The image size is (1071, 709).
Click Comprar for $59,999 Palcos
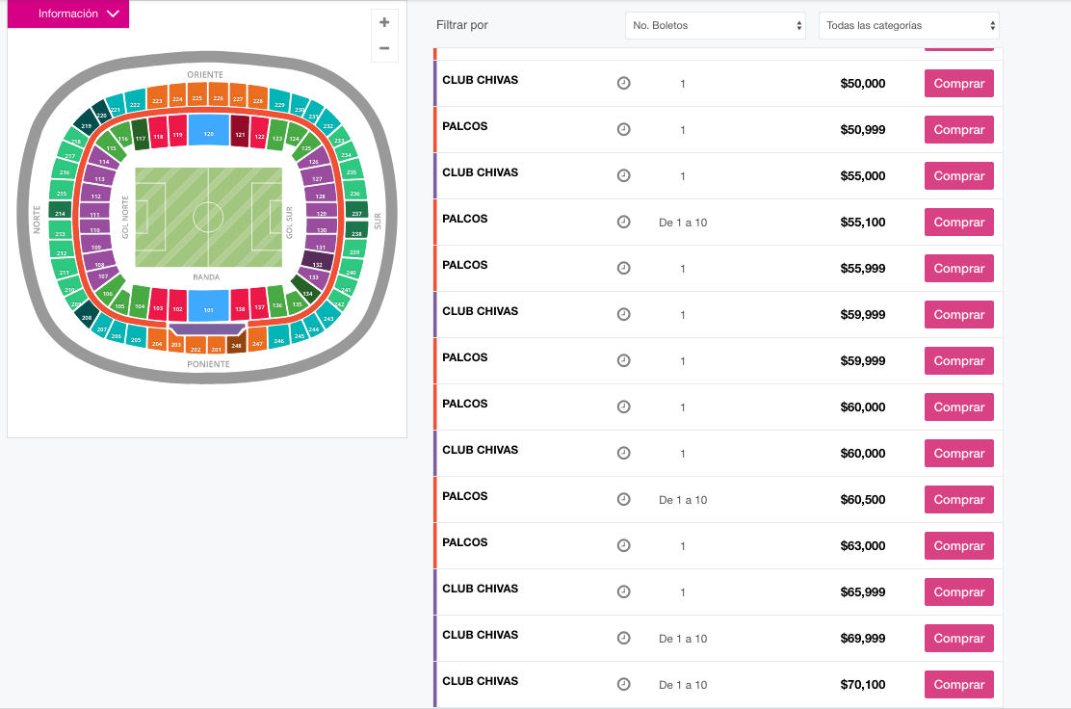[959, 360]
